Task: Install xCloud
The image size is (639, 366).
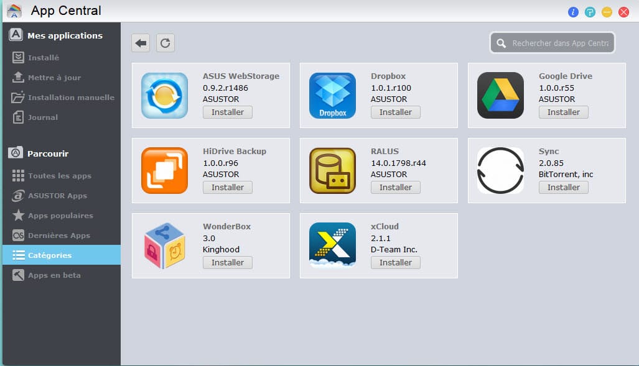Action: pyautogui.click(x=395, y=263)
